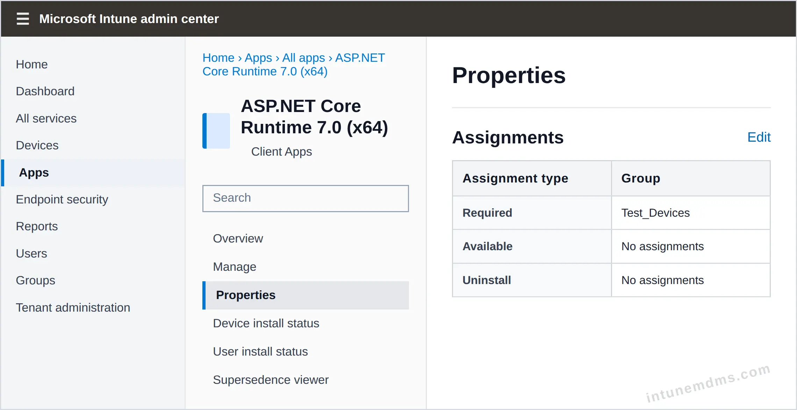The height and width of the screenshot is (410, 797).
Task: Click Apps breadcrumb link
Action: tap(258, 58)
